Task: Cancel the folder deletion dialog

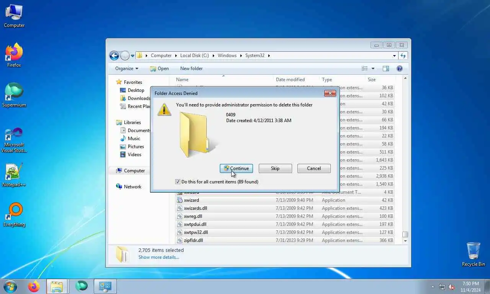Action: (x=314, y=168)
